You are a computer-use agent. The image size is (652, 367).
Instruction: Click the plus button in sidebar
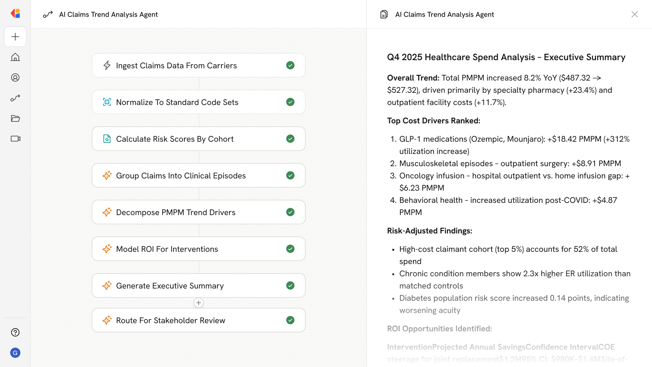(x=15, y=37)
